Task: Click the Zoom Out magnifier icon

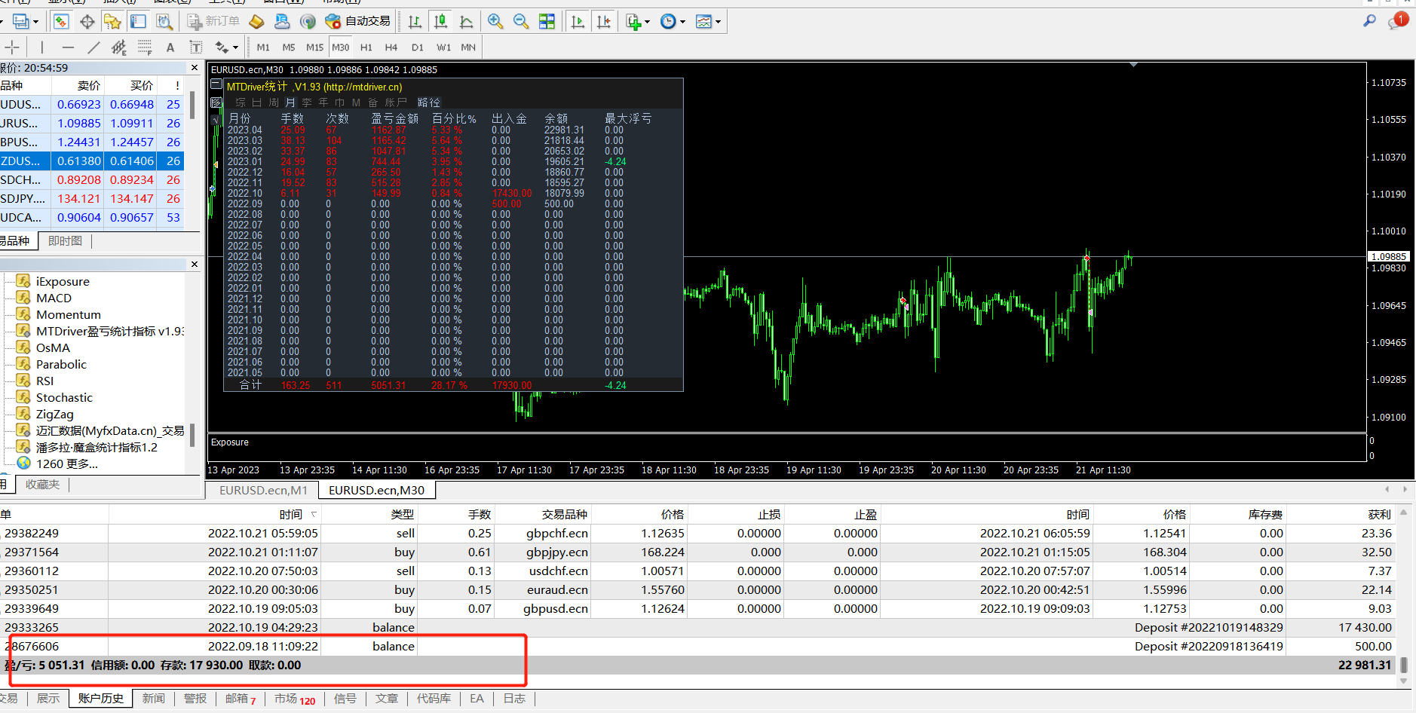Action: [x=520, y=22]
